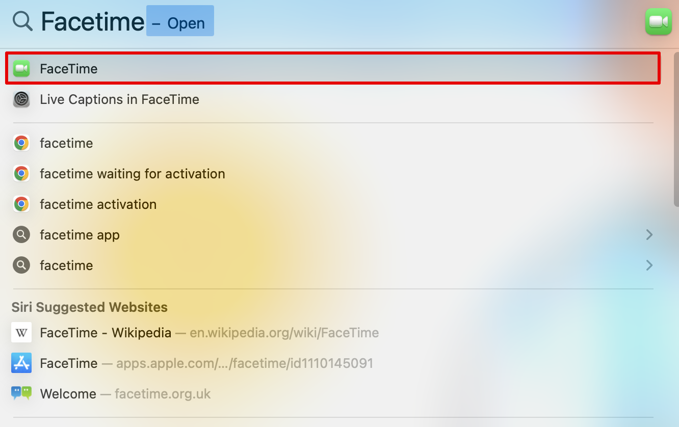The height and width of the screenshot is (427, 679).
Task: Click the Chrome icon beside plain 'facetime' suggestion
Action: (21, 143)
